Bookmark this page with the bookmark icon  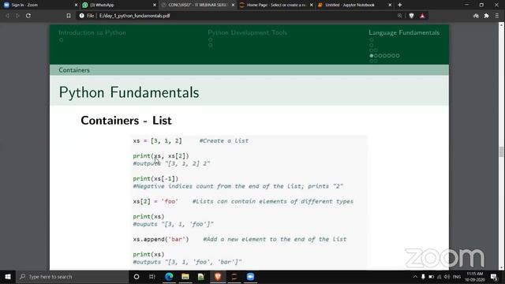tap(69, 16)
